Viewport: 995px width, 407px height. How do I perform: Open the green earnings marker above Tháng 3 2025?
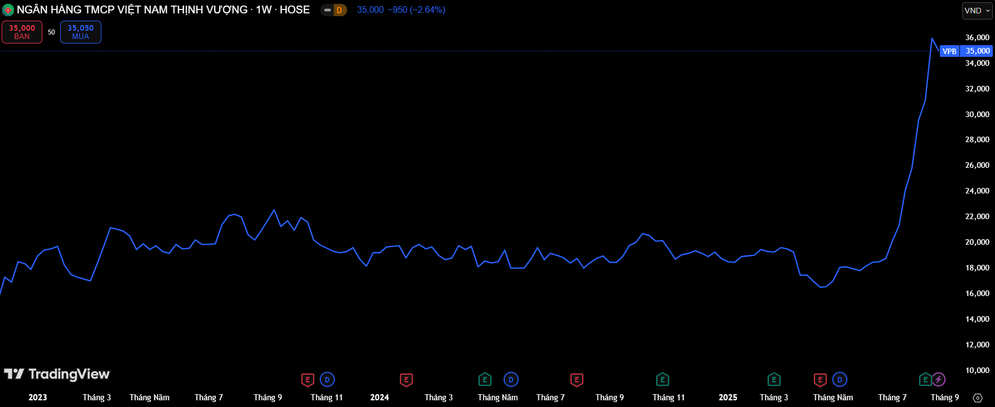pyautogui.click(x=774, y=380)
